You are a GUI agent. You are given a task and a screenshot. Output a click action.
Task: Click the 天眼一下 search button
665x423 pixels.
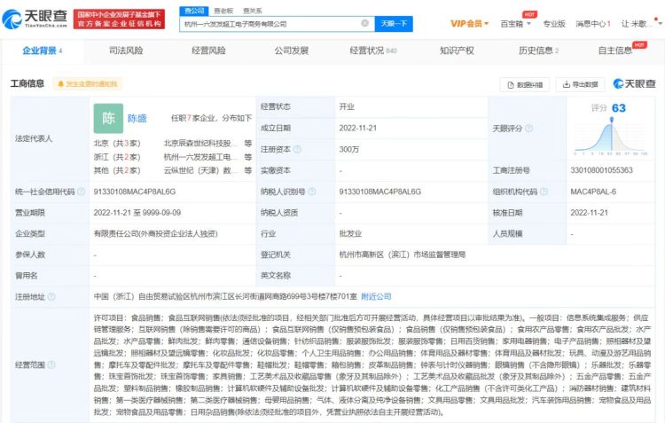[394, 24]
